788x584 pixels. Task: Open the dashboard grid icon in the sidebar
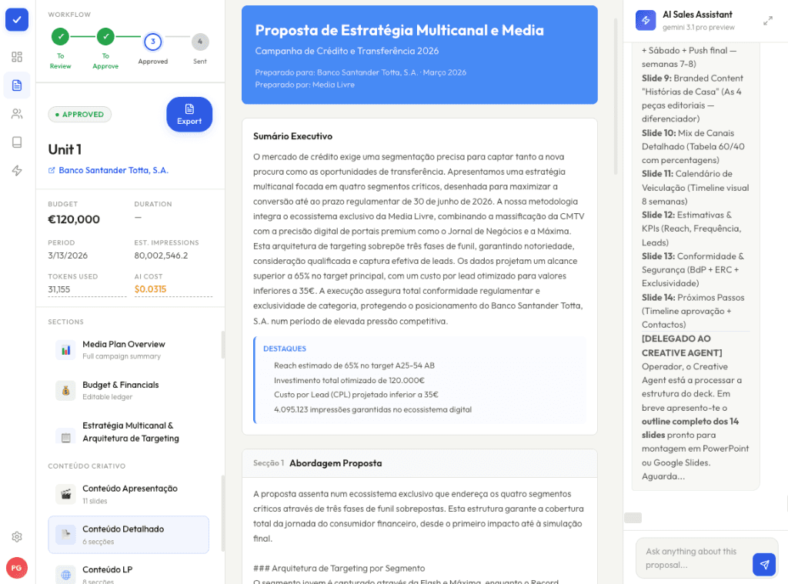coord(17,56)
